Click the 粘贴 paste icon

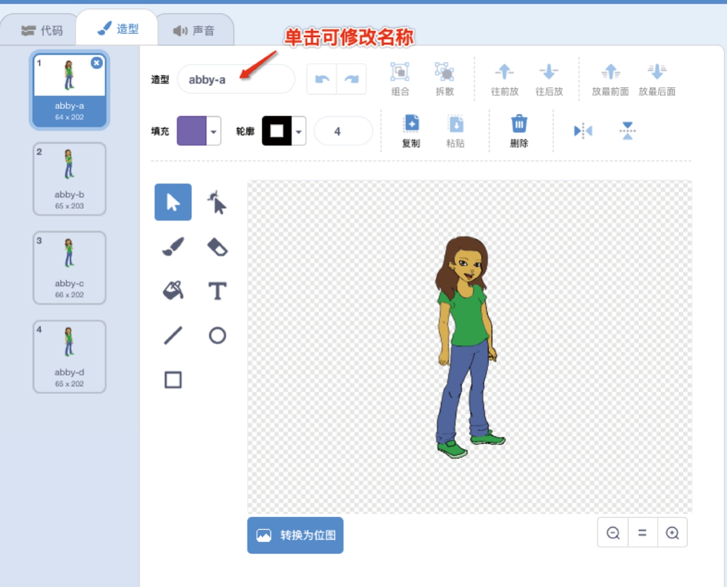[456, 124]
